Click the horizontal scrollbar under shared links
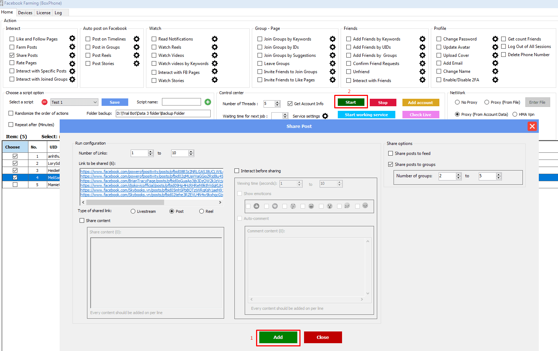 tap(152, 202)
